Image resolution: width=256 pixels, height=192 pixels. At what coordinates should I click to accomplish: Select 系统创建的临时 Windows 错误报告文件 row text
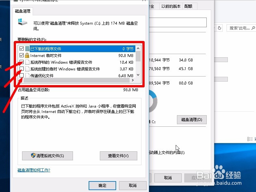coord(65,69)
